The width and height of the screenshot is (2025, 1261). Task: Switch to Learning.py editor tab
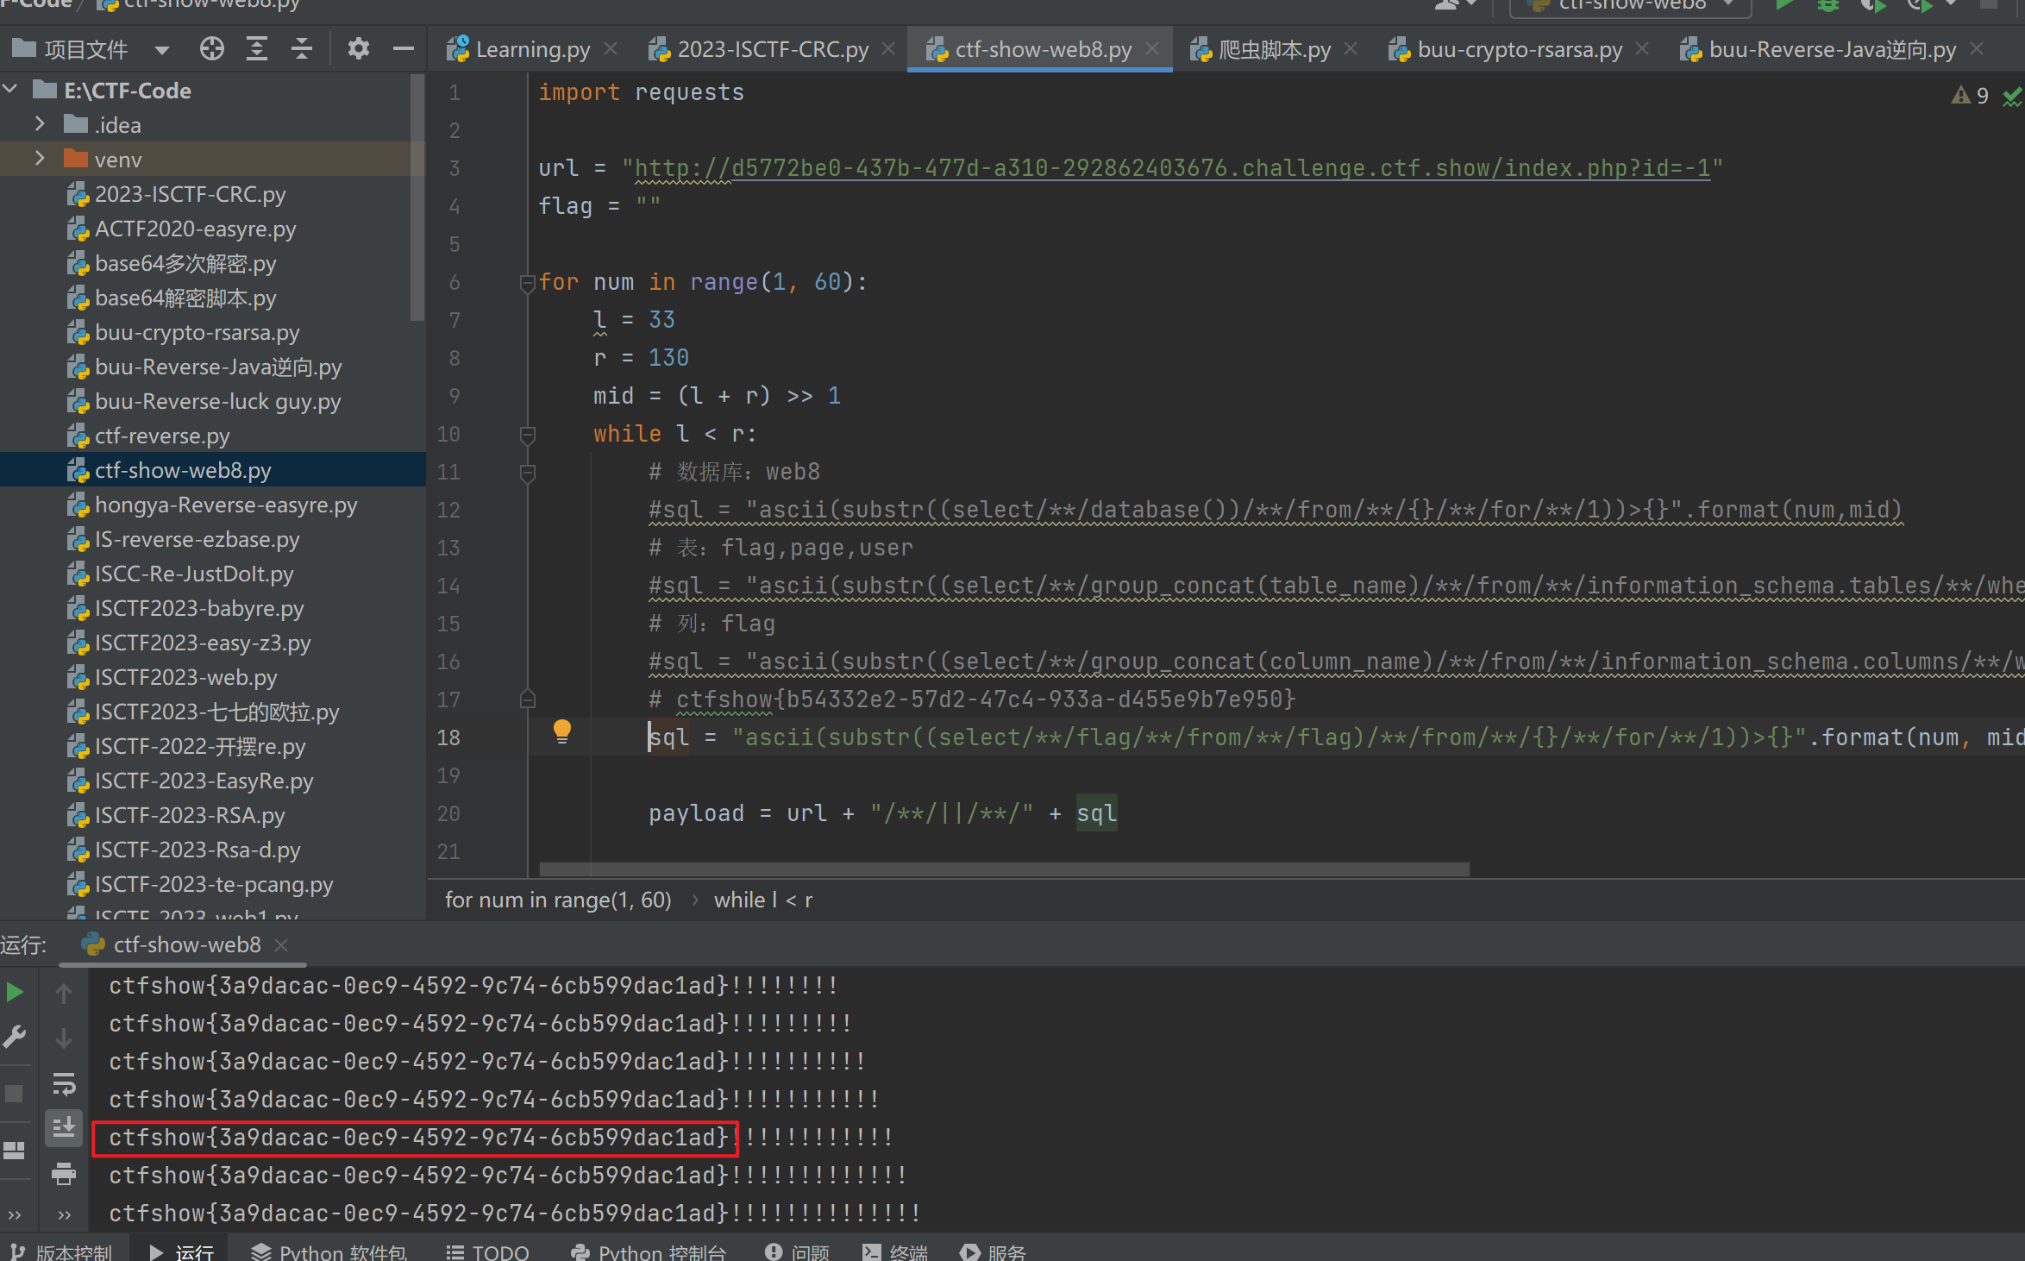click(532, 50)
